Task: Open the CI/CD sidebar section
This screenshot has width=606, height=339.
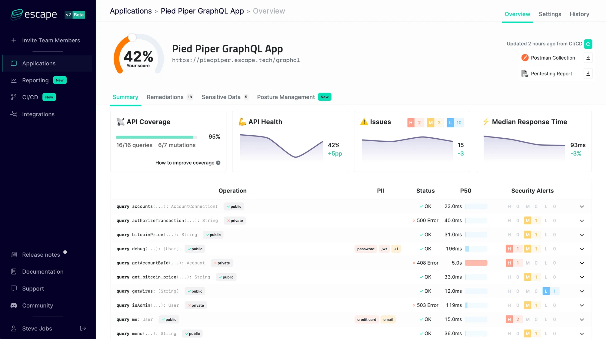Action: 30,97
